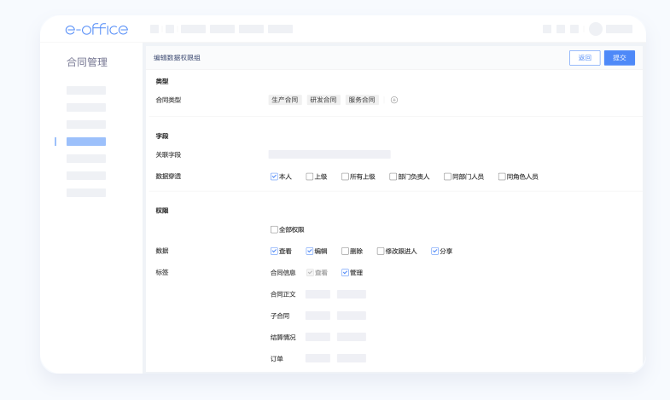Uncheck 管理 checkbox for 合同信息
This screenshot has width=670, height=400.
345,273
